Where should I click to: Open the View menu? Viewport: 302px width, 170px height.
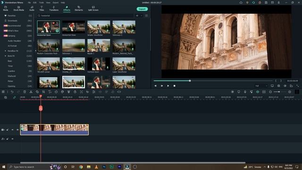coord(48,3)
